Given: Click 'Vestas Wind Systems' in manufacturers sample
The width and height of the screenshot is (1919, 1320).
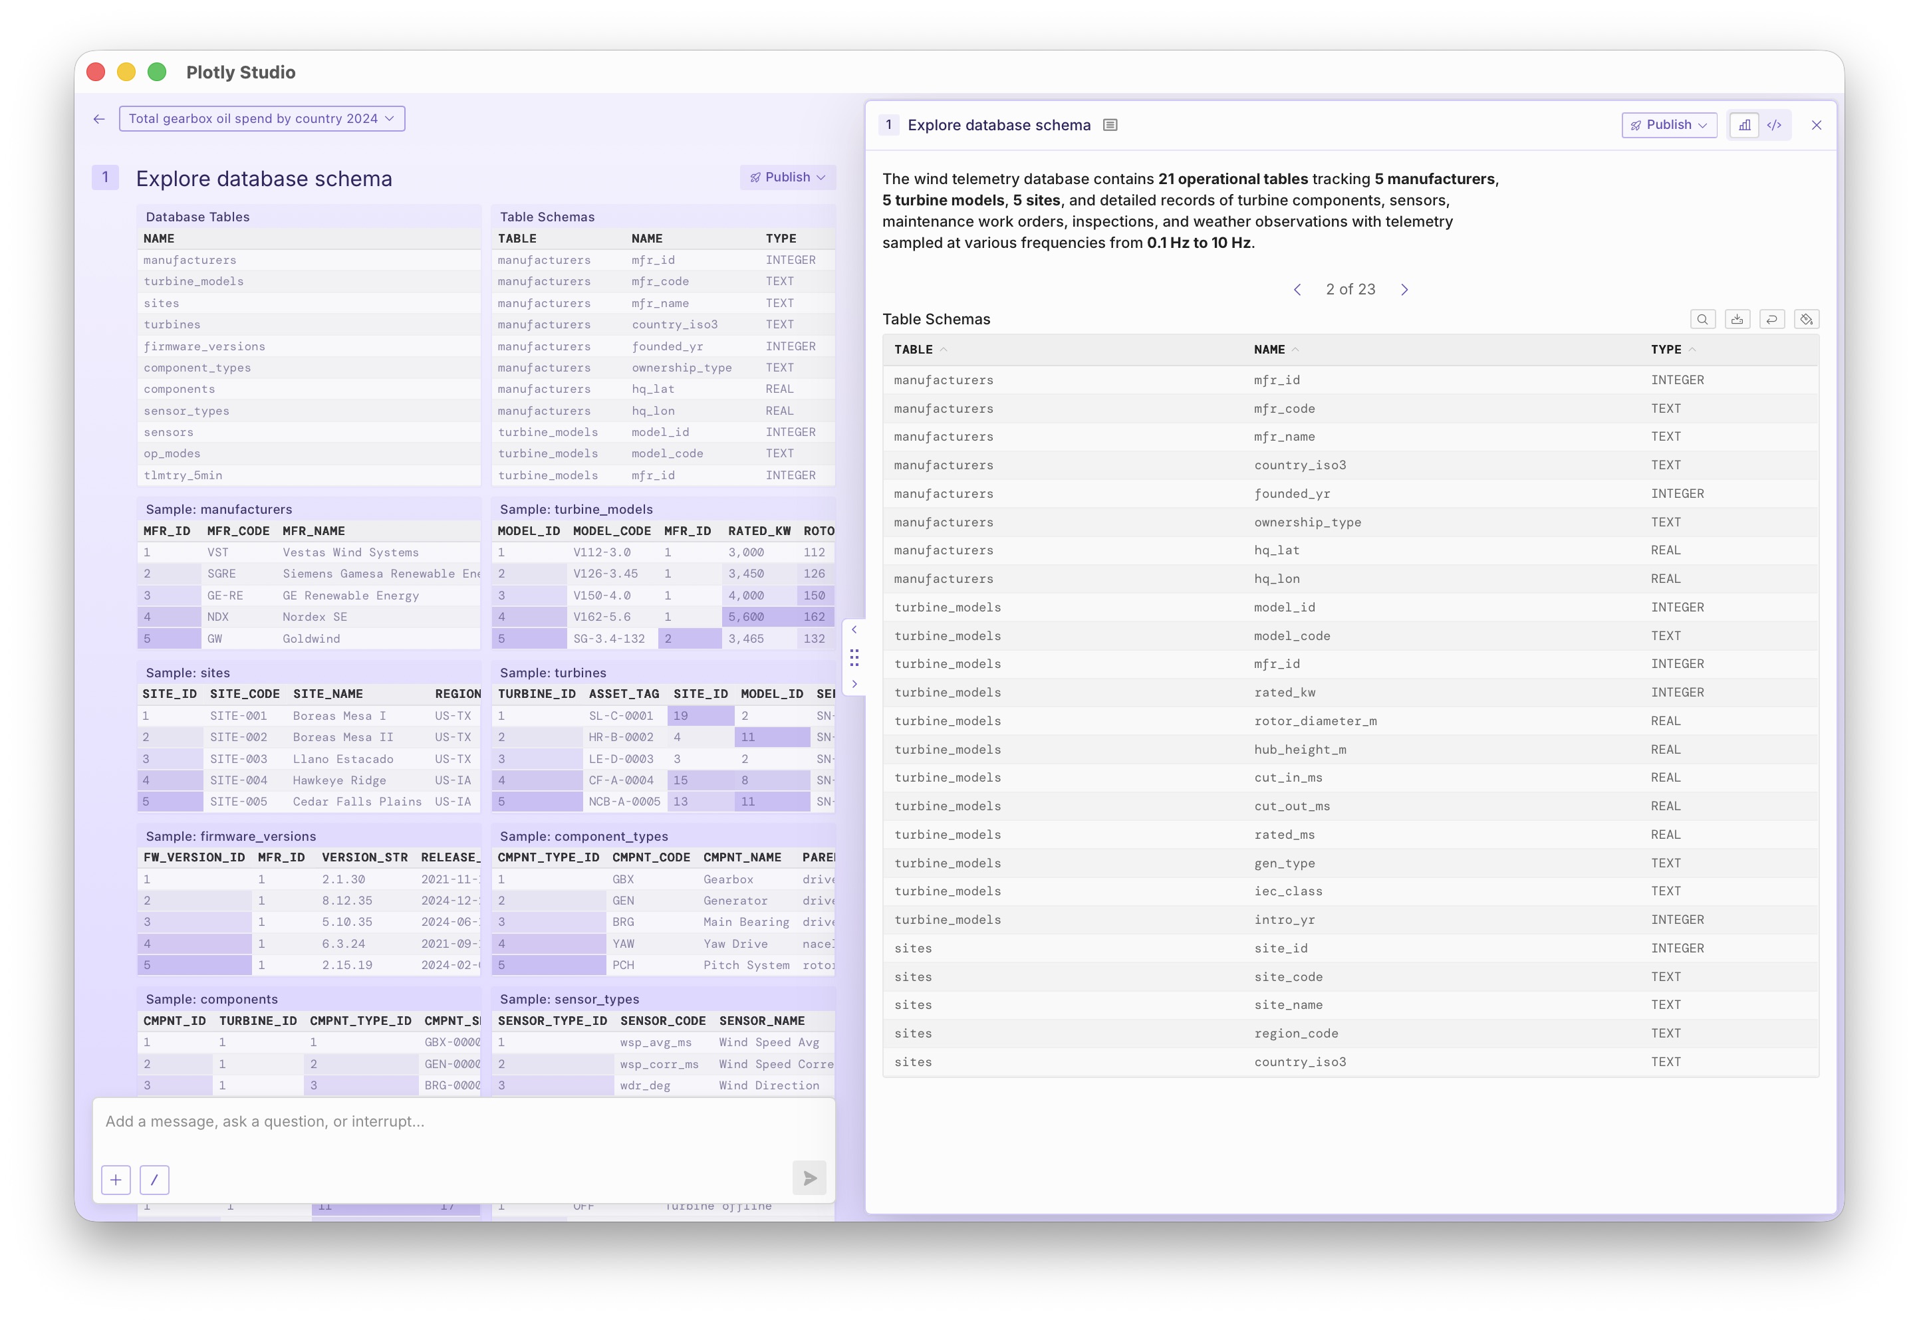Looking at the screenshot, I should click(351, 552).
